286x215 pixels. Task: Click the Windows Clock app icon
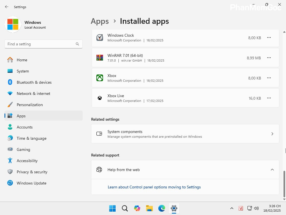coord(100,38)
